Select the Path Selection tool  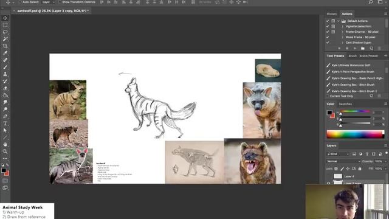[5, 130]
